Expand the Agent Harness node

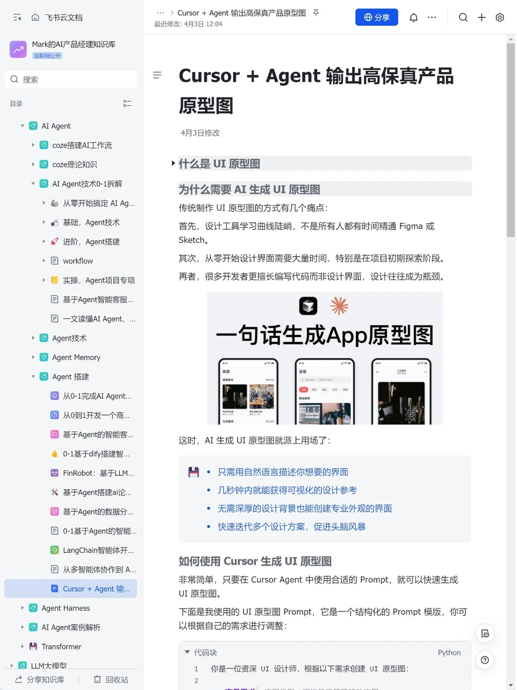pyautogui.click(x=22, y=608)
